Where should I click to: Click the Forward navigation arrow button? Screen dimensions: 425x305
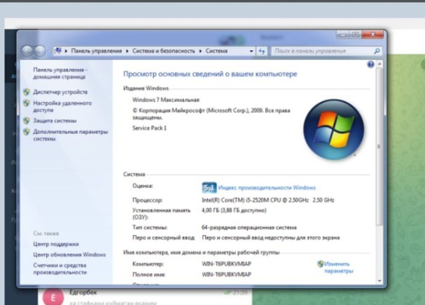(x=40, y=51)
